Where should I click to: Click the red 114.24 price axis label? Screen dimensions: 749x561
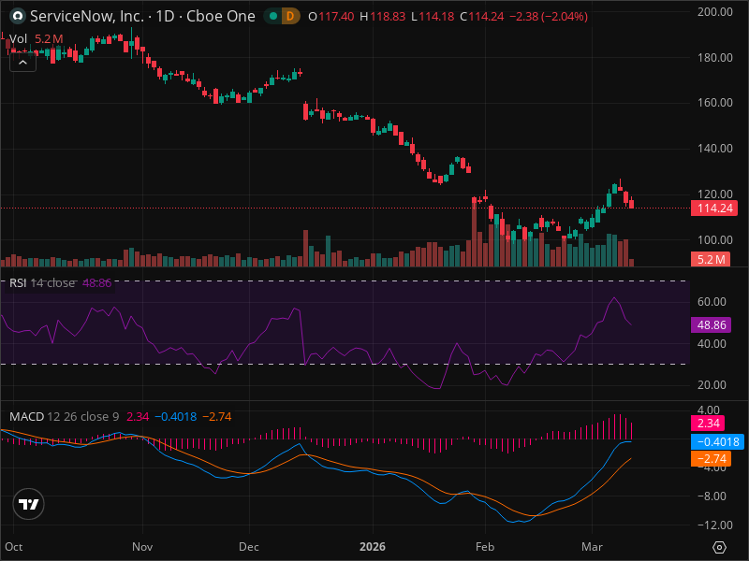pyautogui.click(x=714, y=208)
